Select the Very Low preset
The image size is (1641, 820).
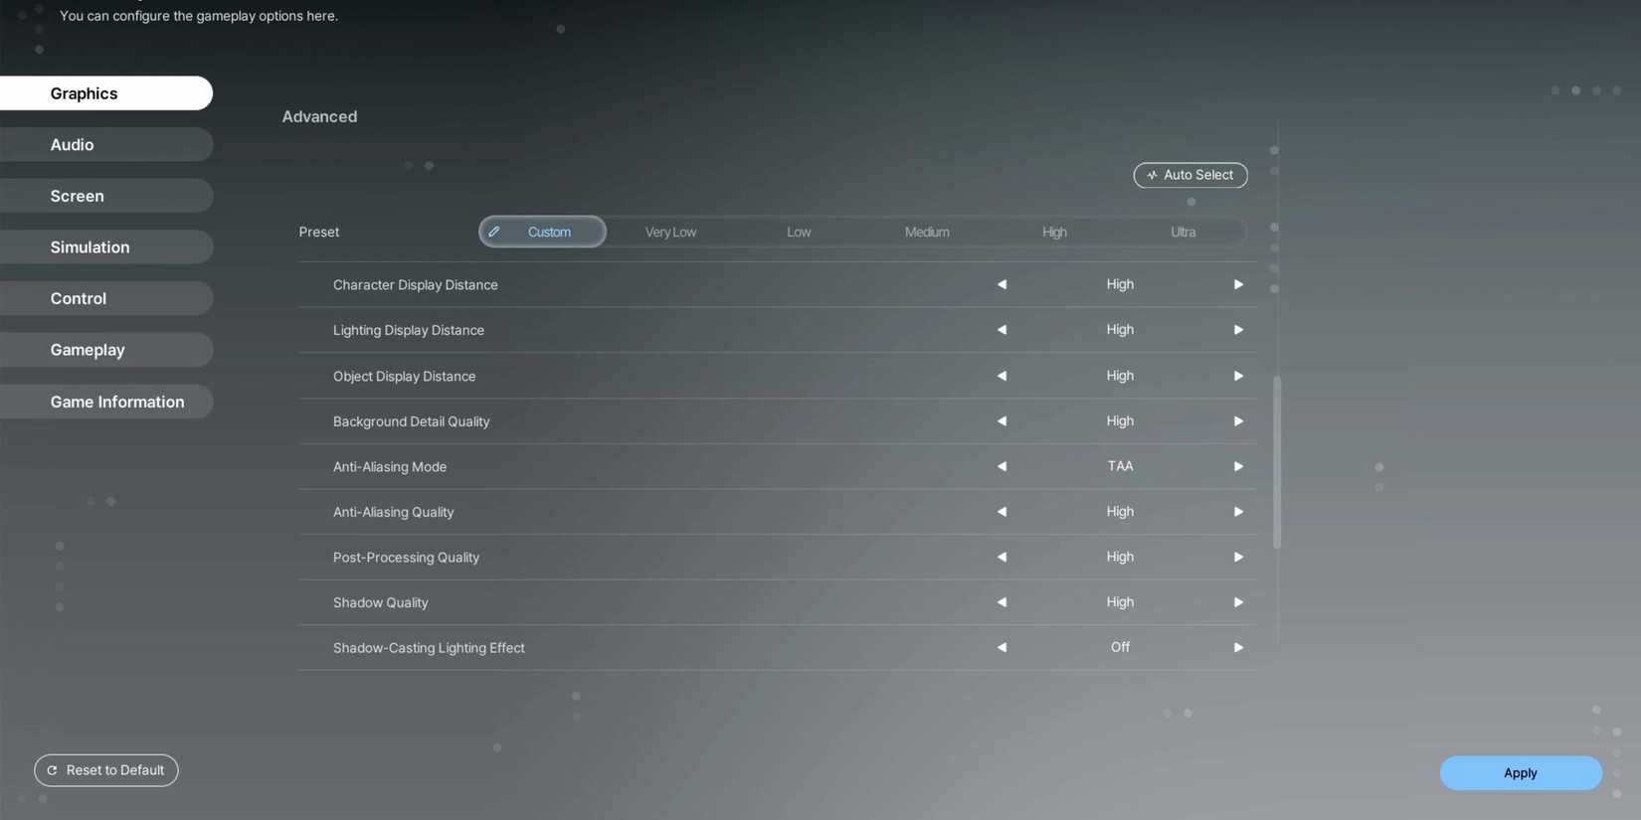click(670, 233)
